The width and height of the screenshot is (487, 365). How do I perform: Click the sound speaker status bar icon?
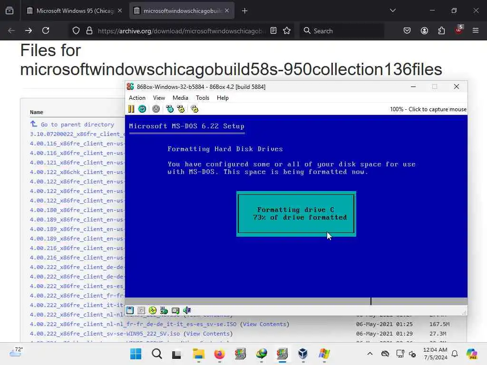[187, 310]
